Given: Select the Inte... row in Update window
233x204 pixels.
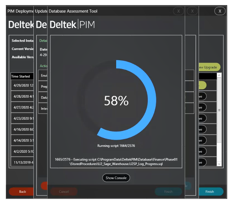Looking at the screenshot, I should 43,108.
